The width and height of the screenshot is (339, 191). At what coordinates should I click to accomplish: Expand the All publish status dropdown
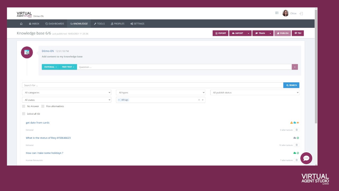[255, 93]
